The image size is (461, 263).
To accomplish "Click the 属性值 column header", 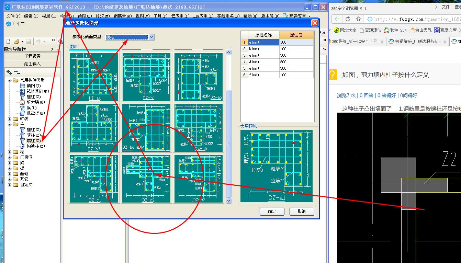I will pyautogui.click(x=296, y=35).
